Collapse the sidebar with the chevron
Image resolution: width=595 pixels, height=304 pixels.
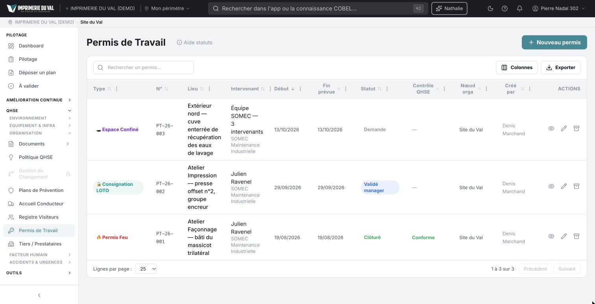pyautogui.click(x=39, y=295)
